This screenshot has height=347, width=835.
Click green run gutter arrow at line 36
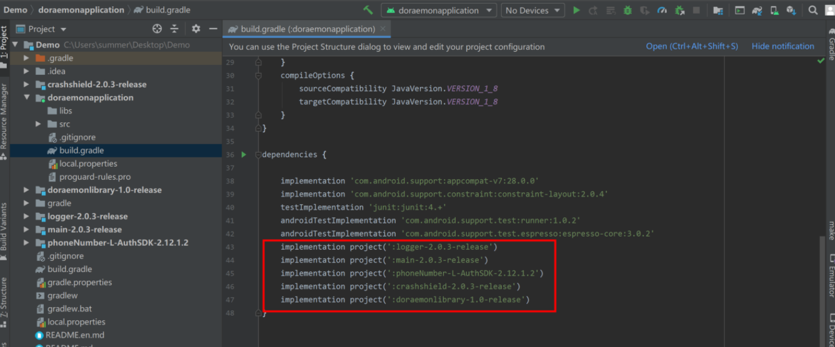coord(244,154)
